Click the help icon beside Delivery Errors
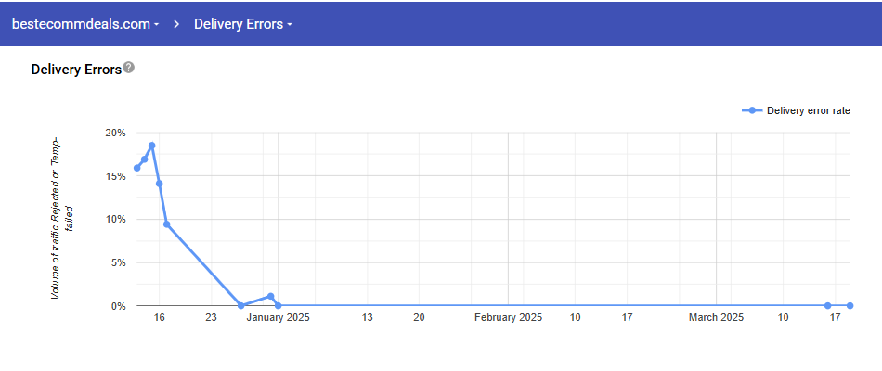Screen dimensions: 882x371 click(x=129, y=68)
